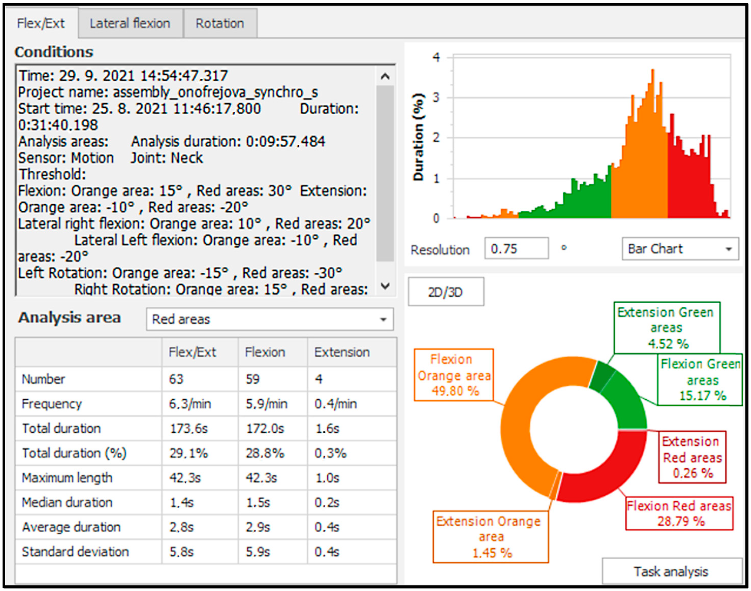Click the Conditions box scrollbar thumb
Viewport: 751px width, 591px height.
385,173
